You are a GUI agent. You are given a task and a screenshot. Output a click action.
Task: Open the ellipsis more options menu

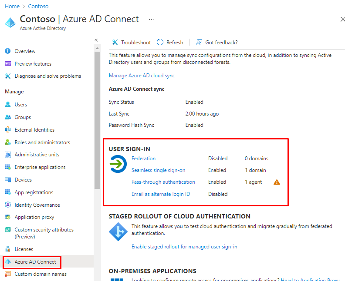(x=151, y=20)
